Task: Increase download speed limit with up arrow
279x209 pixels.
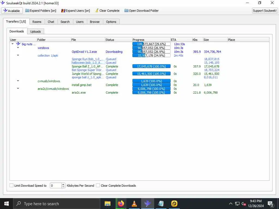Action: tap(63, 184)
